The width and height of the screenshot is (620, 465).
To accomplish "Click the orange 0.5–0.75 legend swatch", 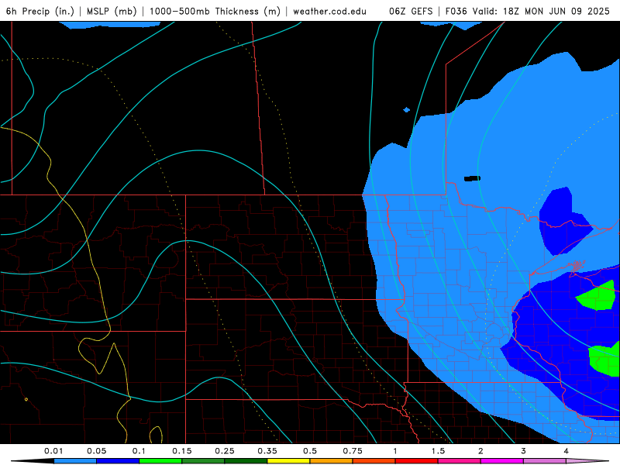I will [x=332, y=461].
